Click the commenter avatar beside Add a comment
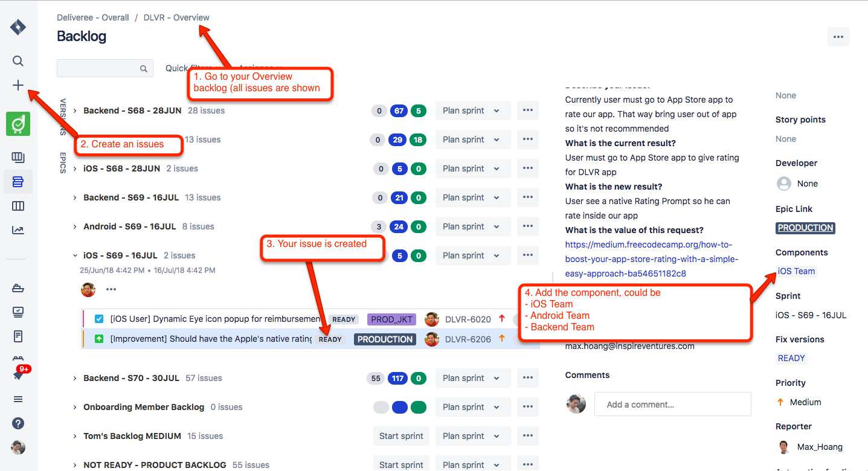This screenshot has height=471, width=868. (x=576, y=404)
